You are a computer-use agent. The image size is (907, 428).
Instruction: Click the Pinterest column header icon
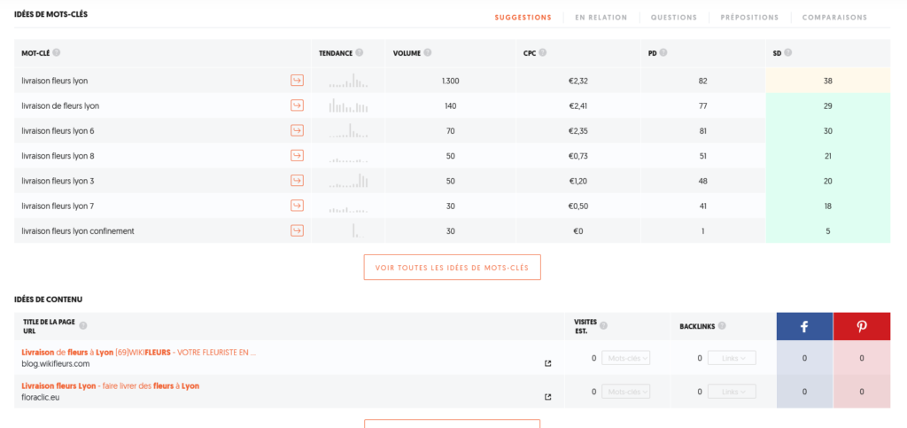tap(862, 326)
